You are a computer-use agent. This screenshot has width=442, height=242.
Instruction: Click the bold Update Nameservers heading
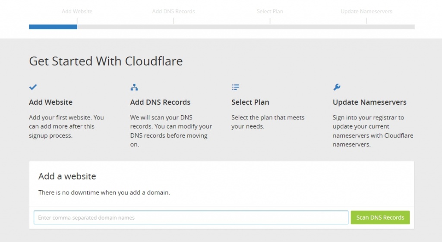[369, 102]
